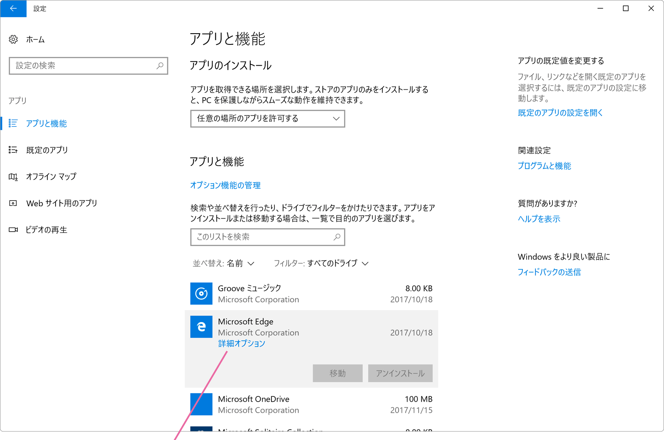Click the magnifier in このリストを検索 box
This screenshot has width=664, height=440.
337,237
